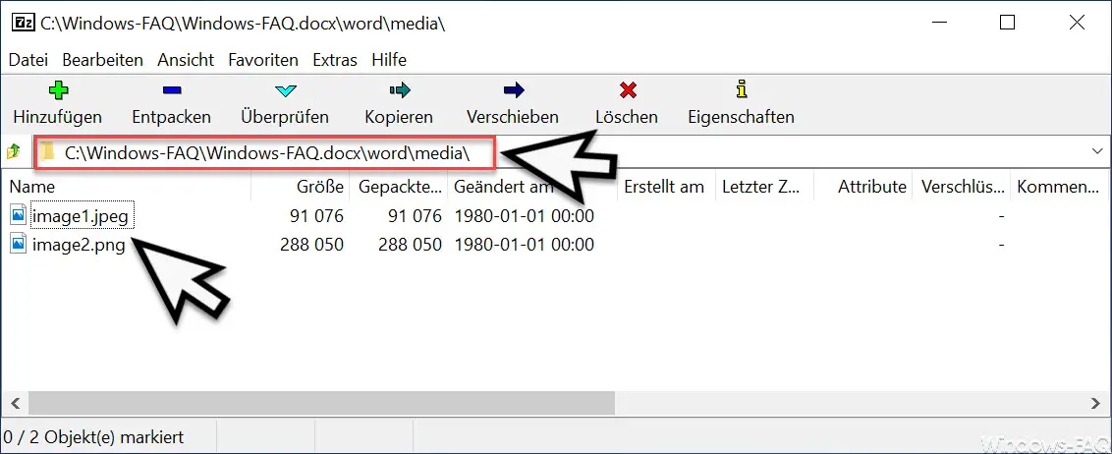Expand the address bar path dropdown
Image resolution: width=1112 pixels, height=454 pixels.
[x=1097, y=151]
